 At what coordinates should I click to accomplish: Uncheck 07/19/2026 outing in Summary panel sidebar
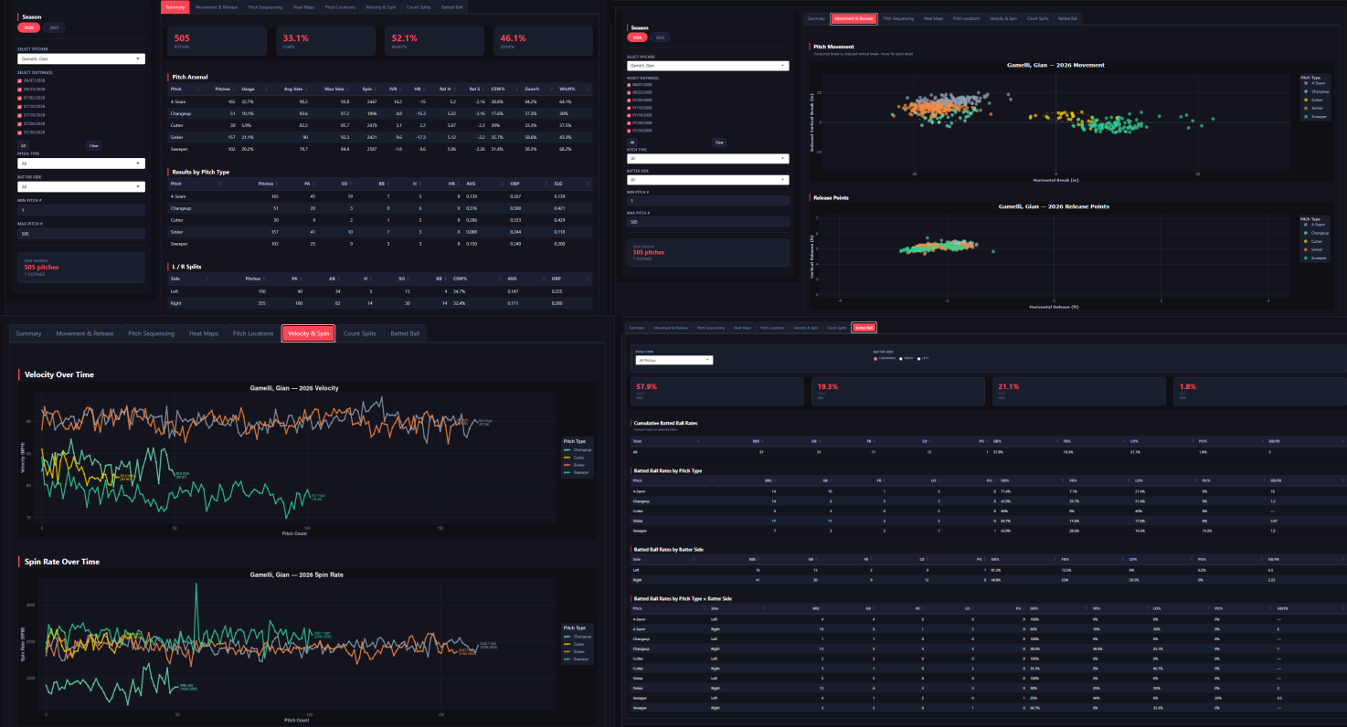[x=20, y=114]
